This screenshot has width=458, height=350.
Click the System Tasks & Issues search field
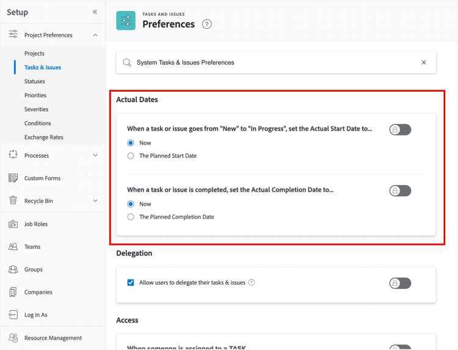[269, 62]
